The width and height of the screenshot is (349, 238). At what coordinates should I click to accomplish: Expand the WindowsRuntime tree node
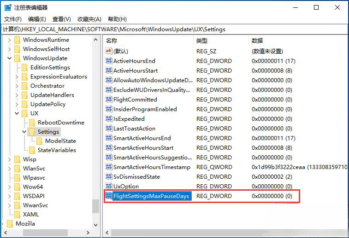point(10,40)
